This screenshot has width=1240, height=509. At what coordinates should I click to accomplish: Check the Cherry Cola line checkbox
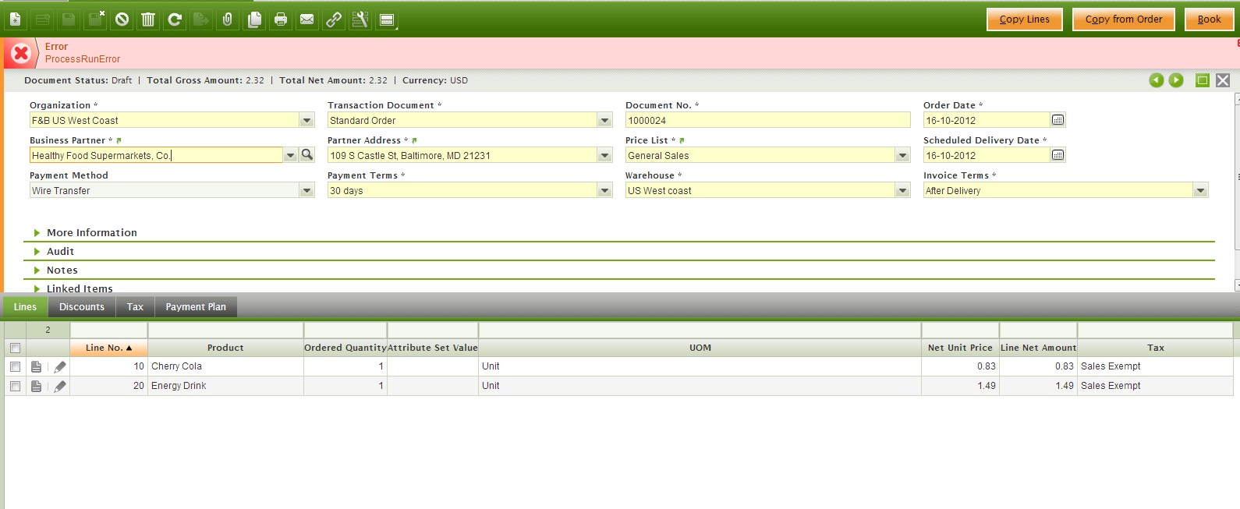pyautogui.click(x=15, y=366)
